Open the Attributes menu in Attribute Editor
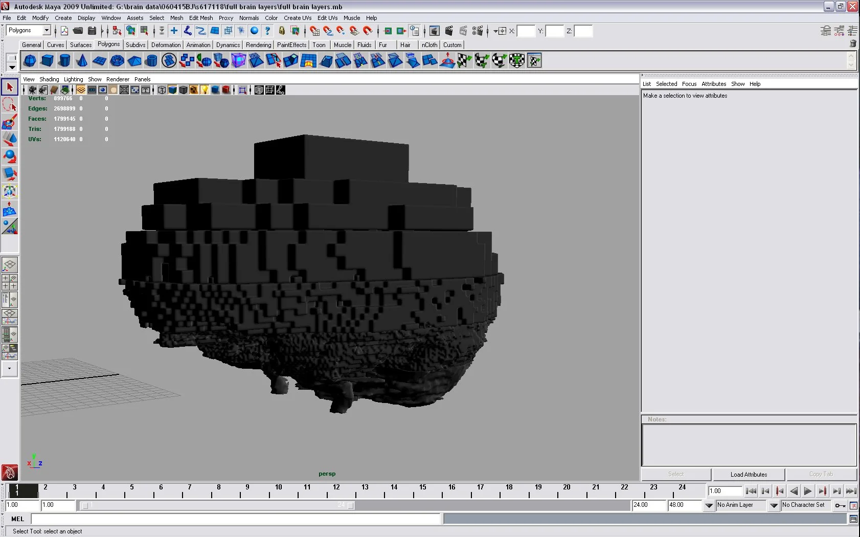This screenshot has height=537, width=860. point(714,84)
